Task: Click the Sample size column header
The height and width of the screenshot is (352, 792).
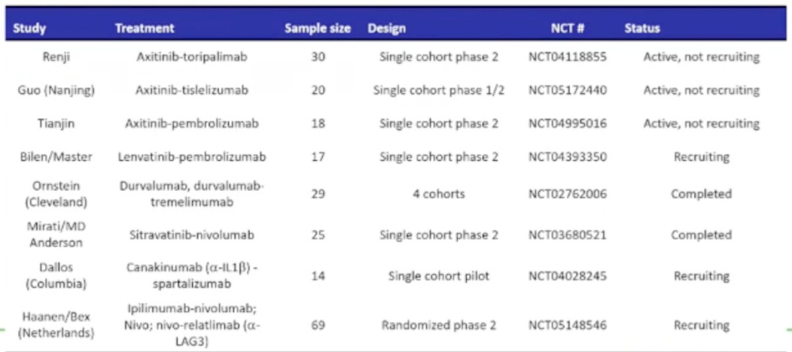Action: coord(317,28)
